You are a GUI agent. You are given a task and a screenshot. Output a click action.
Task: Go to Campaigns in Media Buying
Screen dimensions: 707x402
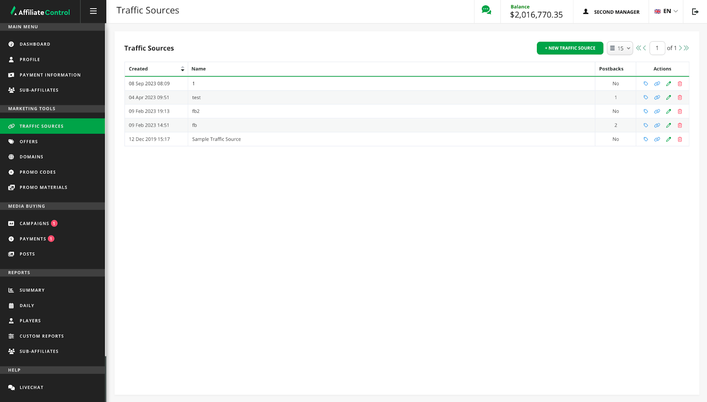34,224
